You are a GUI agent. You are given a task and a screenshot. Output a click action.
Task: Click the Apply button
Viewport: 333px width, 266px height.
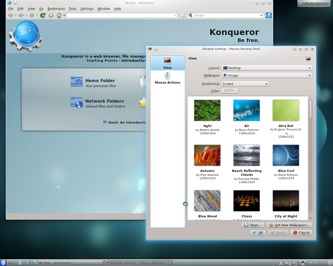(x=278, y=232)
